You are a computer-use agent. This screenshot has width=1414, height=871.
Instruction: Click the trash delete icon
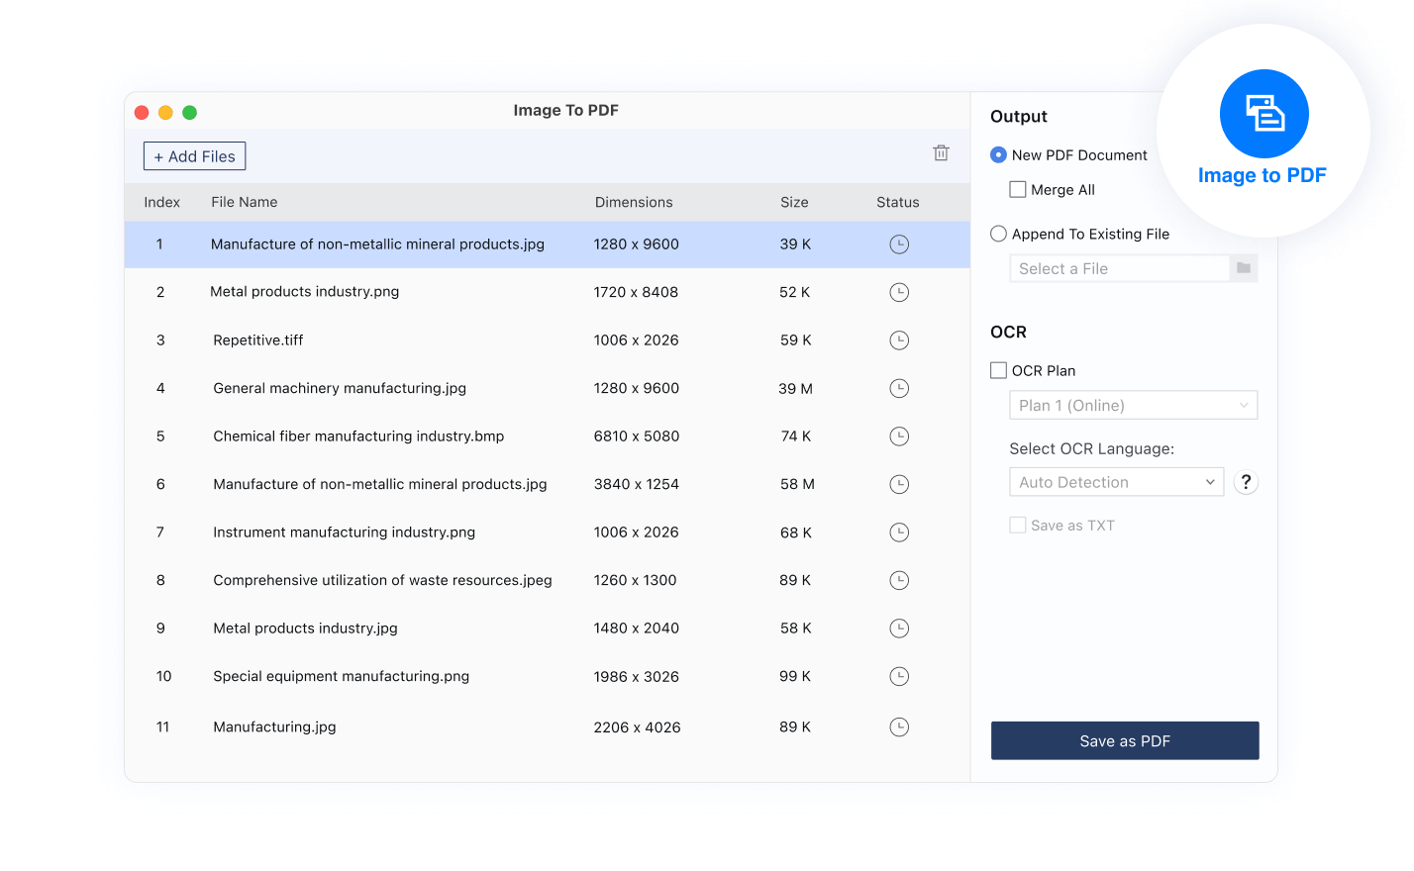tap(941, 153)
